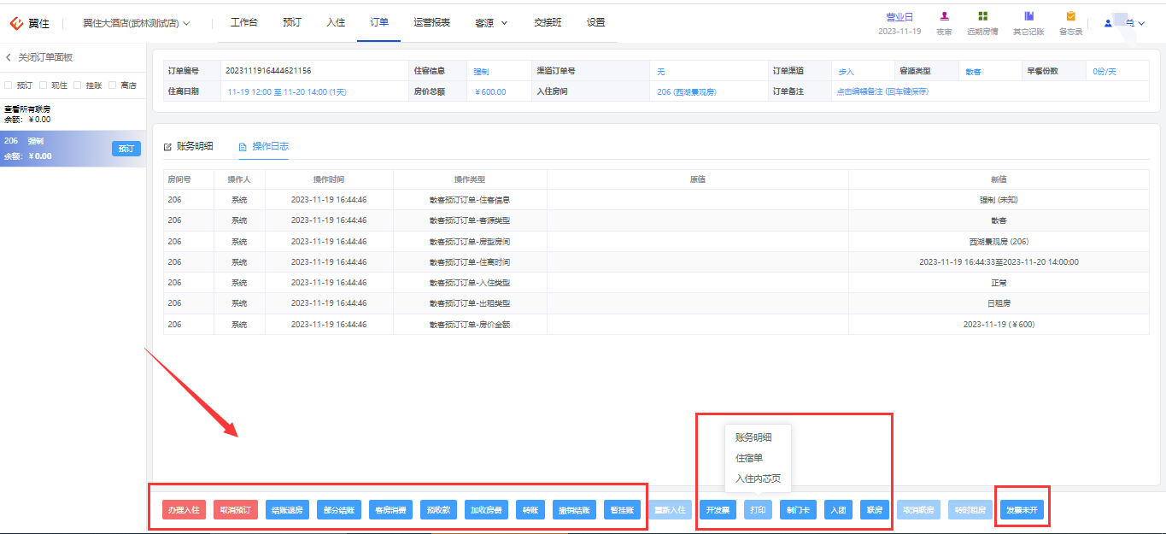1166x534 pixels.
Task: Expand the 翼住大酒店 hotel selector dropdown
Action: pyautogui.click(x=137, y=23)
